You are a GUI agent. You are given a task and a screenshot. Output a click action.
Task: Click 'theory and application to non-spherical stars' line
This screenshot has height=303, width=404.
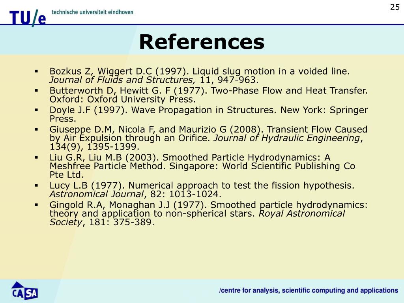(x=197, y=213)
